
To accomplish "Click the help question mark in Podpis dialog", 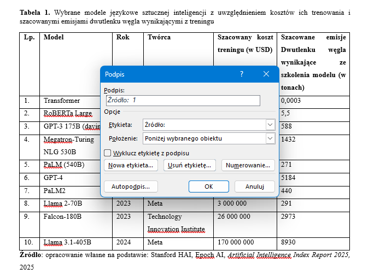I will coord(241,74).
